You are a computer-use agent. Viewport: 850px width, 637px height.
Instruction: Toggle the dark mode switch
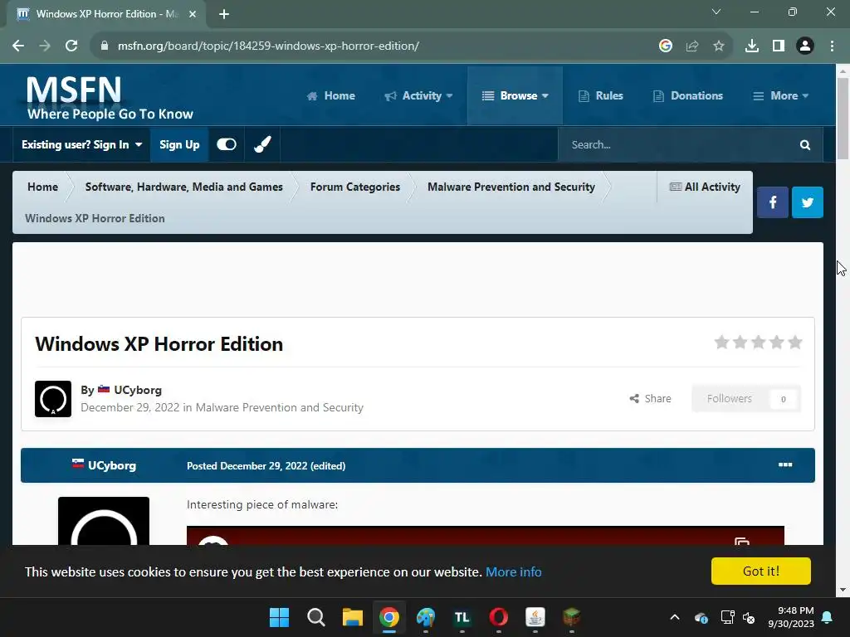coord(227,144)
